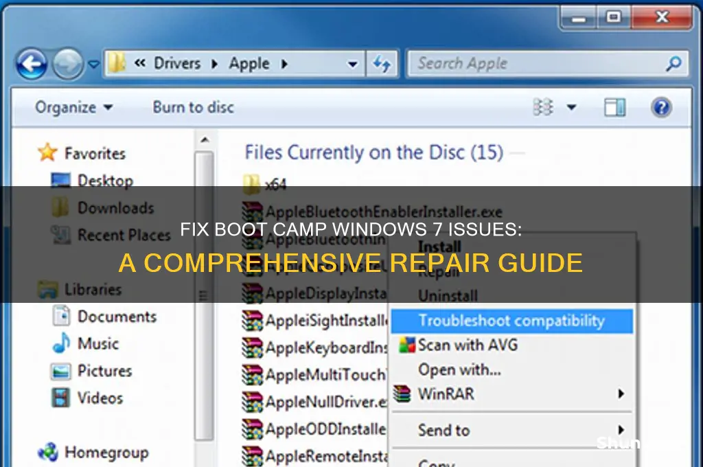Click the AVG icon in context menu
This screenshot has width=703, height=467.
pos(406,345)
